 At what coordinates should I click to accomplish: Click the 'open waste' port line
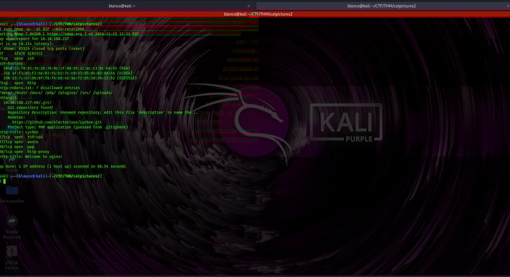[19, 142]
